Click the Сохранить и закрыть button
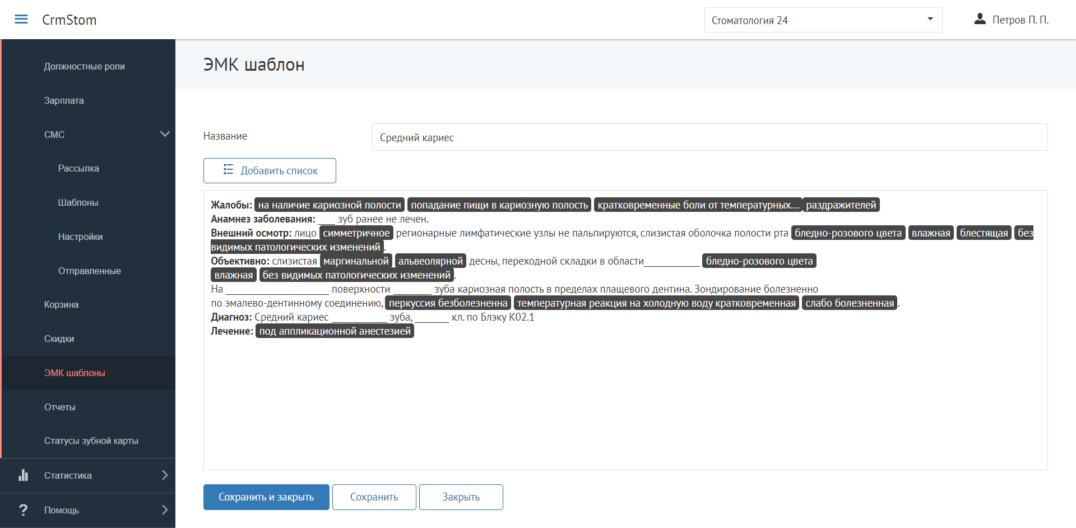The height and width of the screenshot is (528, 1076). click(266, 497)
